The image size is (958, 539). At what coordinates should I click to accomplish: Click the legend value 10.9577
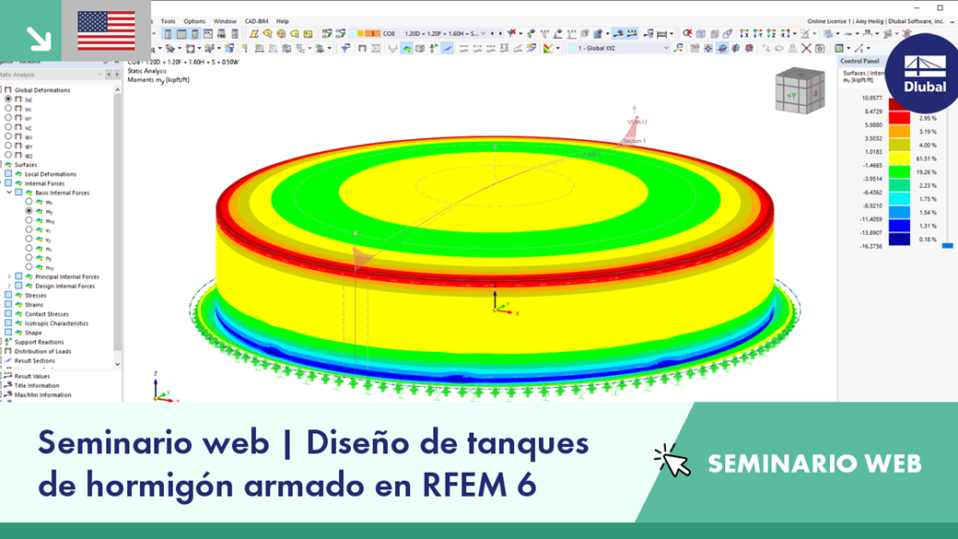pos(871,98)
